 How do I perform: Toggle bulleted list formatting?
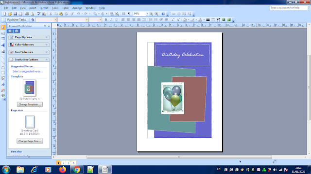[156, 20]
